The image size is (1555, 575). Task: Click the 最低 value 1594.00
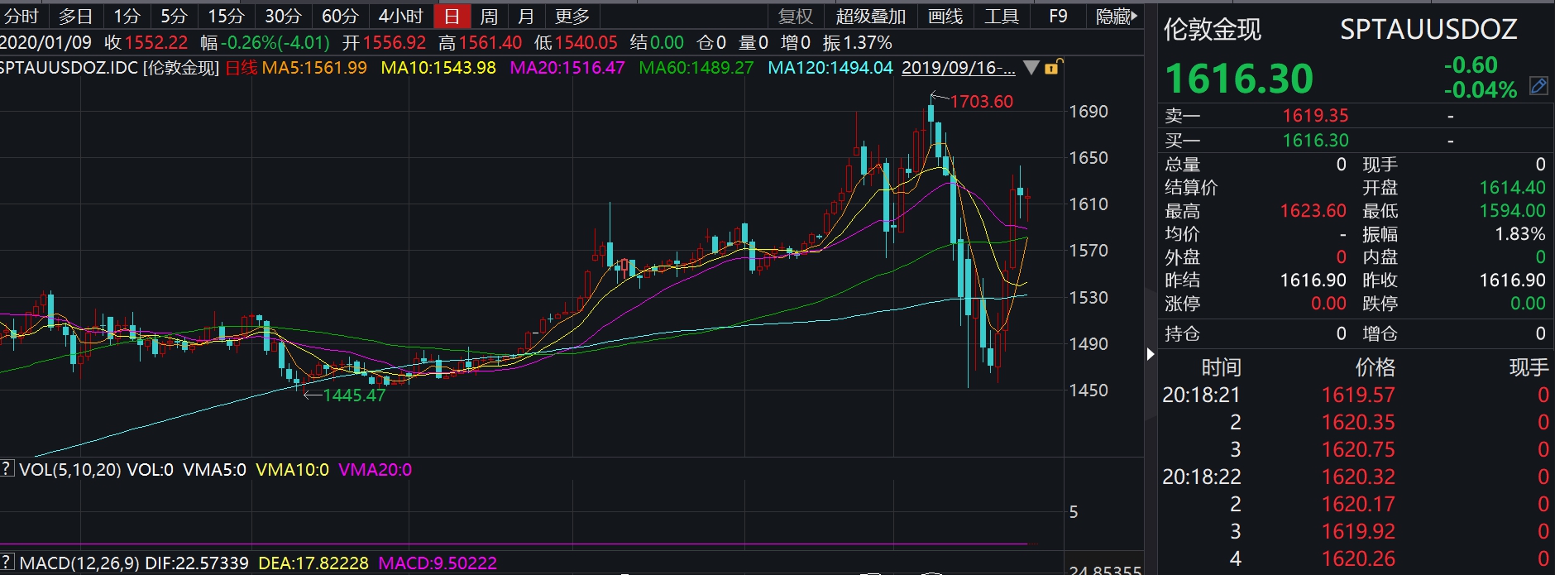(x=1512, y=211)
